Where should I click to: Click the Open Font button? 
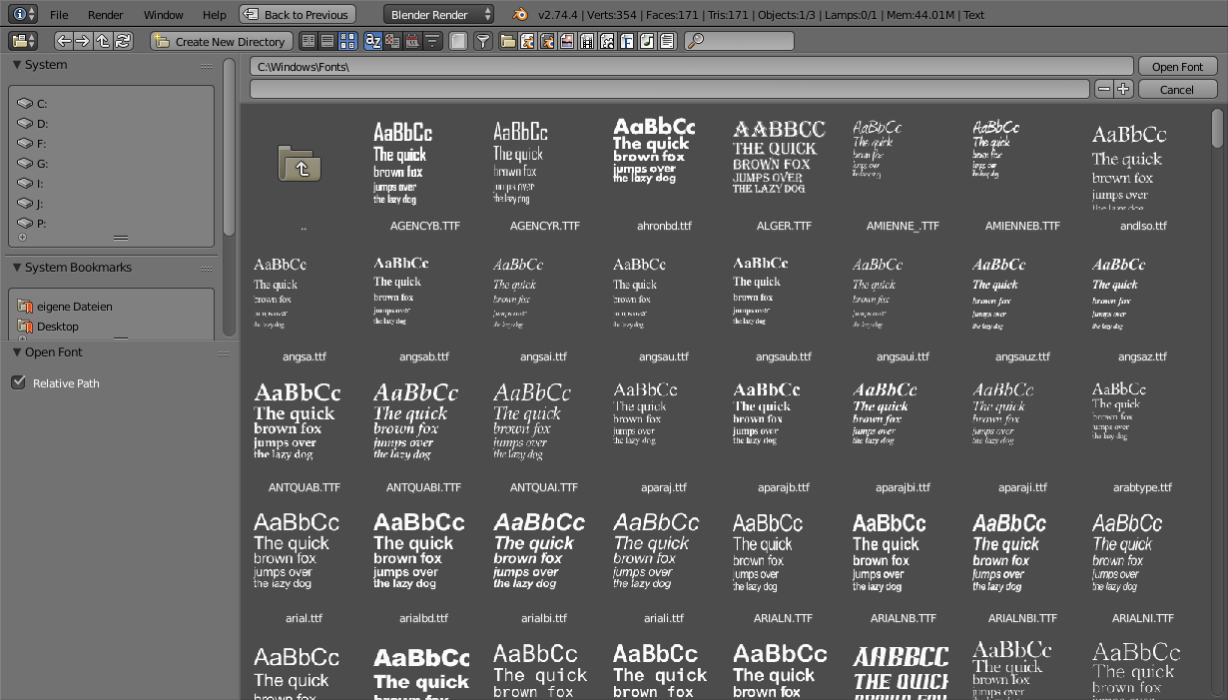point(1177,66)
